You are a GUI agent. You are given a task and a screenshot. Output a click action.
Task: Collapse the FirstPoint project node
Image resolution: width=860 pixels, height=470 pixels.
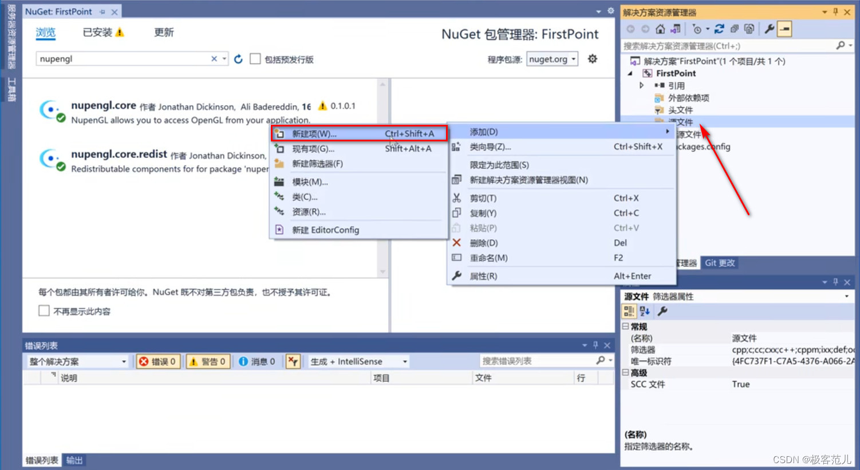630,73
